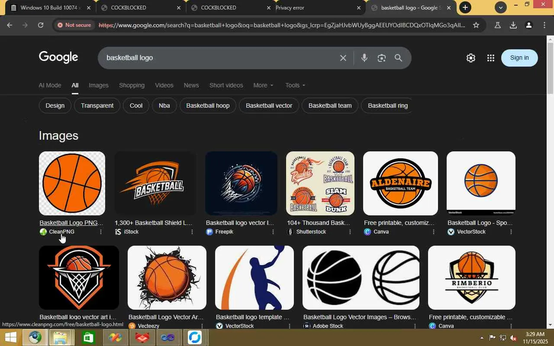Switch to the Videos results tab
Viewport: 554px width, 346px height.
click(164, 85)
